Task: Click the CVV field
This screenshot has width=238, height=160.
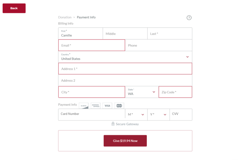Action: coord(181,114)
